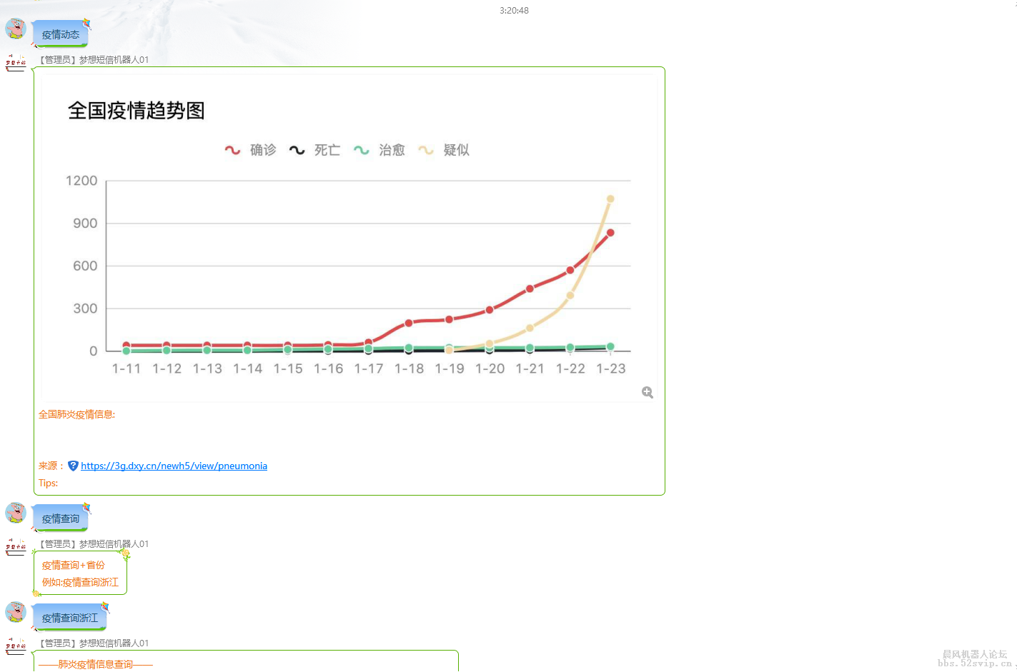Select user avatar beside 疫情查询浙江 message
The image size is (1017, 672).
pos(16,612)
